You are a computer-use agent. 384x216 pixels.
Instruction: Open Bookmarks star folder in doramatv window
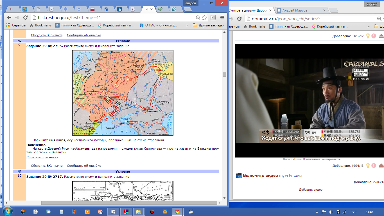coord(254,26)
